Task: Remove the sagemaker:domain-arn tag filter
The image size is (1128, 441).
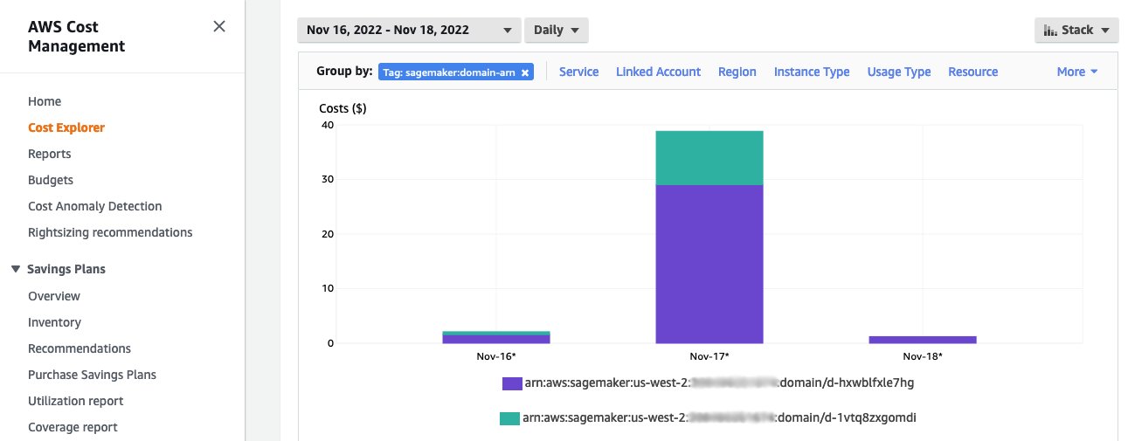Action: click(525, 72)
